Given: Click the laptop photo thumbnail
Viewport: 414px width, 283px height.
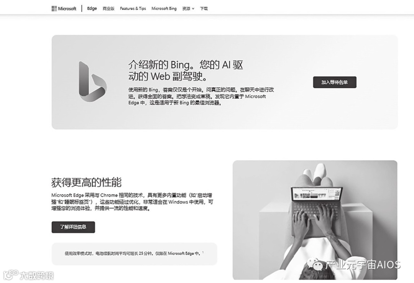Looking at the screenshot, I should (315, 220).
